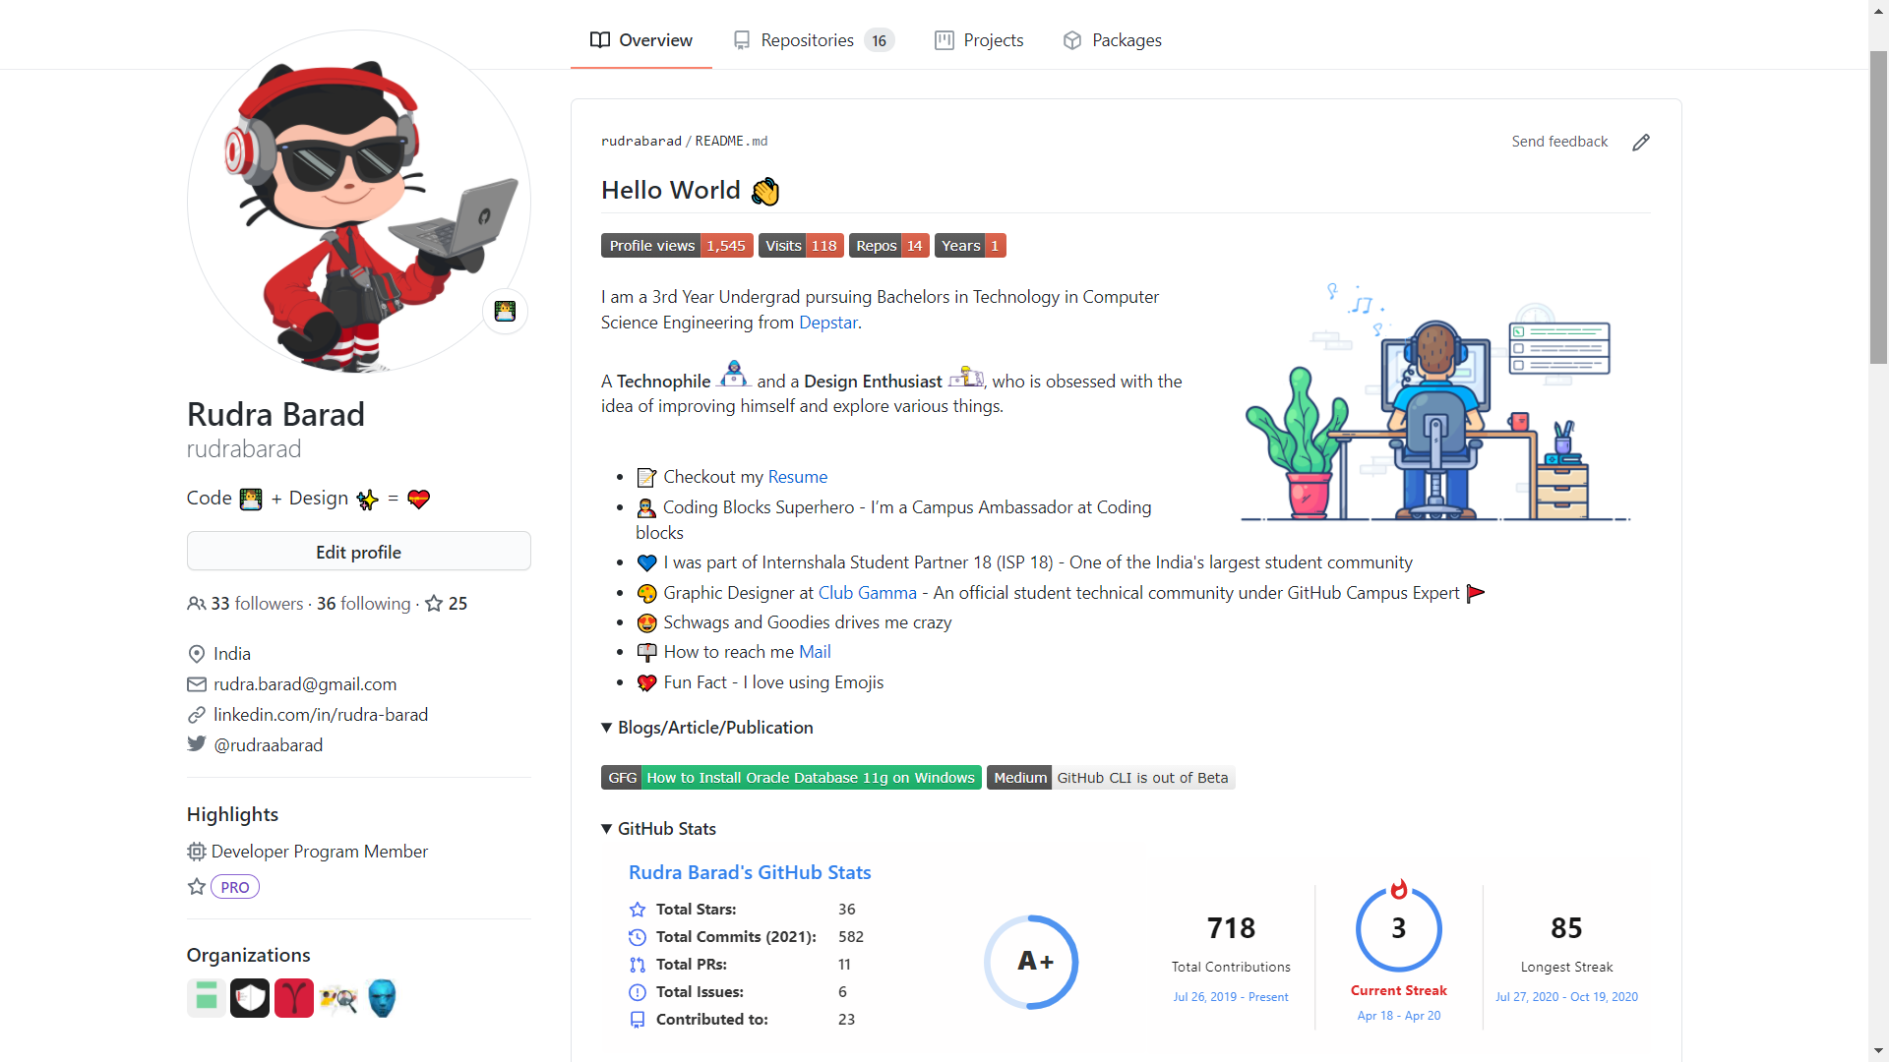Click the Medium article tag

pos(1019,777)
